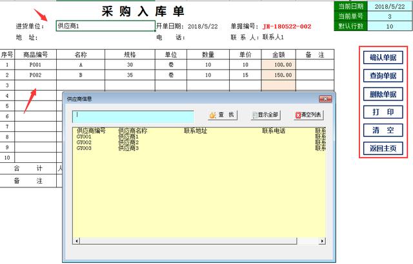Select 供应商2 in the supplier name column
Image resolution: width=413 pixels, height=264 pixels.
coord(128,142)
